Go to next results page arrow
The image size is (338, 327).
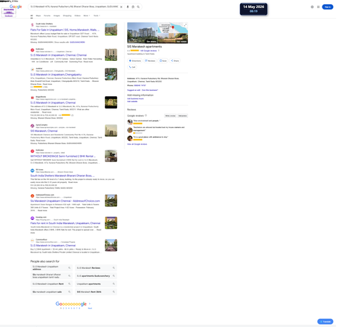click(90, 304)
